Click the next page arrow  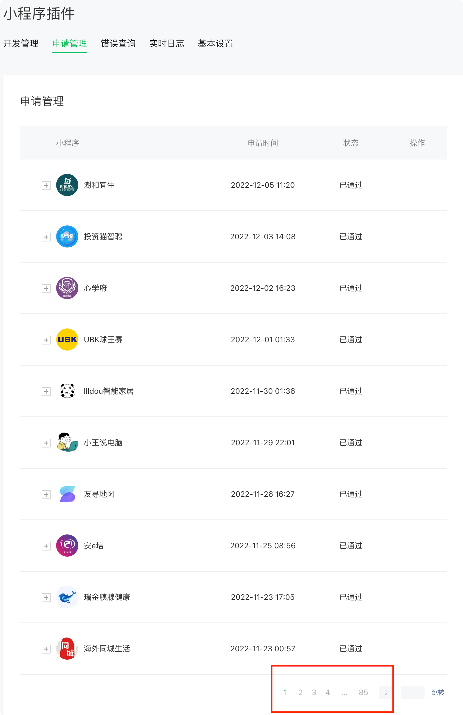(x=386, y=693)
